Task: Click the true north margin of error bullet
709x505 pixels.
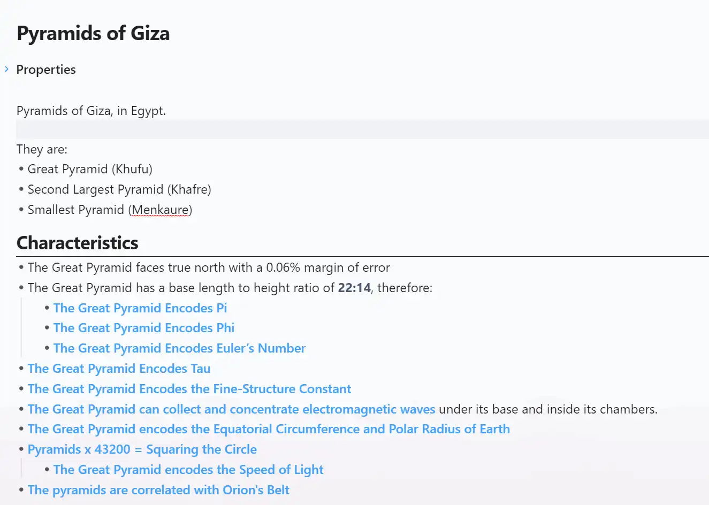Action: 209,267
